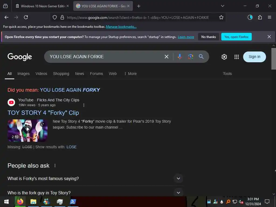
Task: Click the page vertical scrollbar thumb
Action: click(x=274, y=58)
